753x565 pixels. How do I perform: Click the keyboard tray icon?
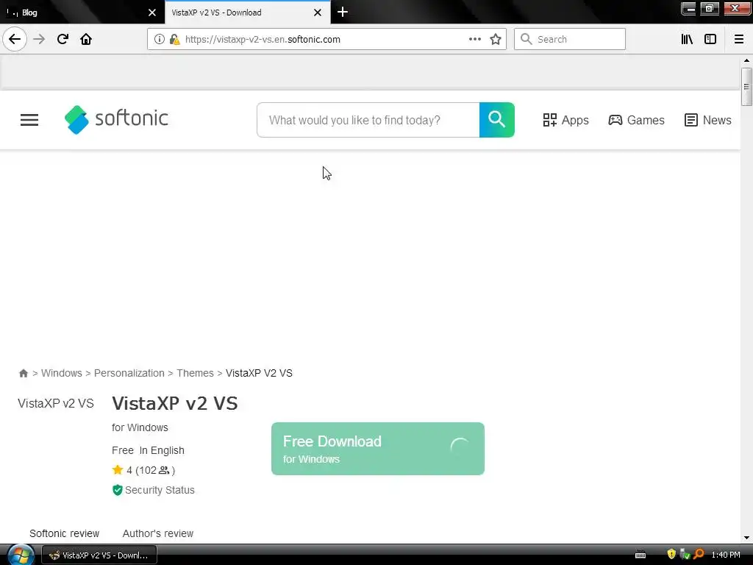point(640,555)
